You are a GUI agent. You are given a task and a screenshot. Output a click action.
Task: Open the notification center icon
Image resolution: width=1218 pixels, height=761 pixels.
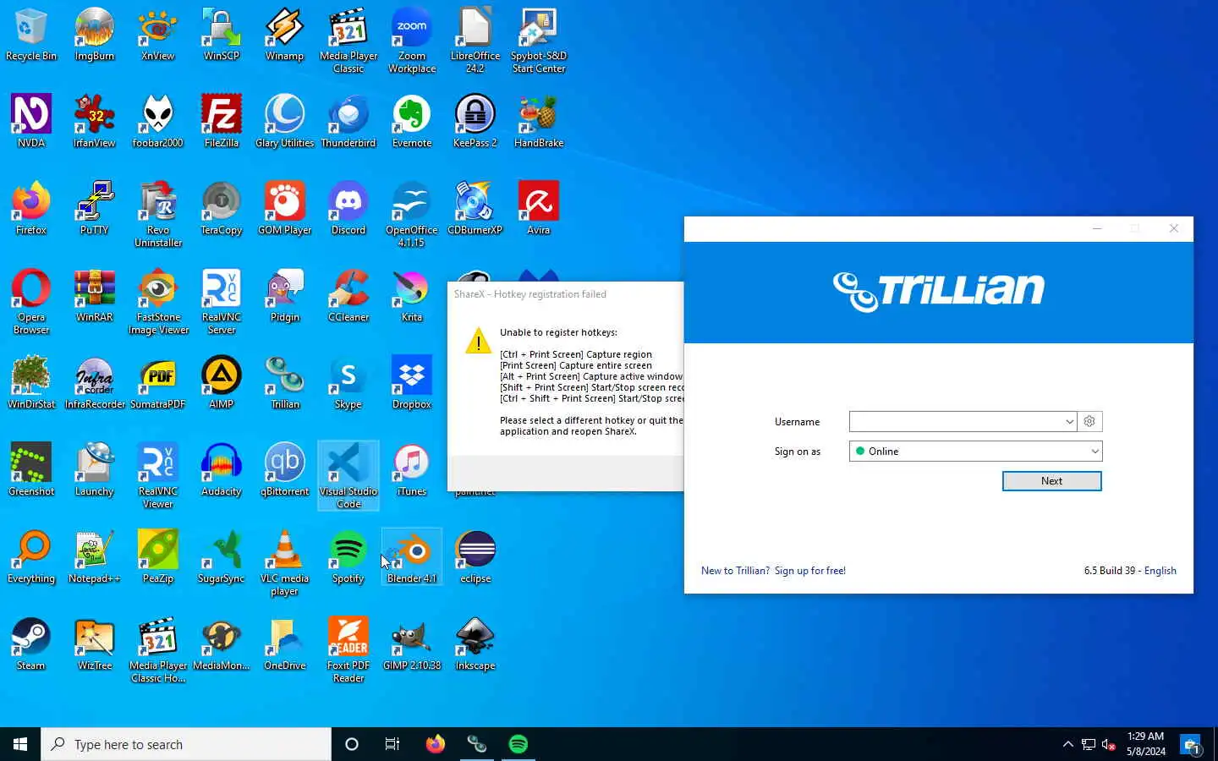click(1191, 745)
